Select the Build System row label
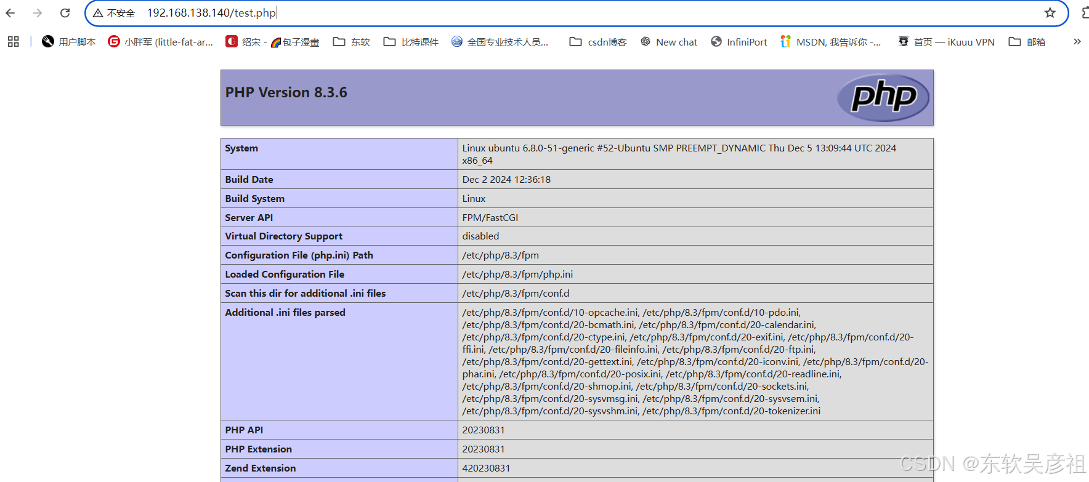The height and width of the screenshot is (482, 1089). [x=254, y=199]
